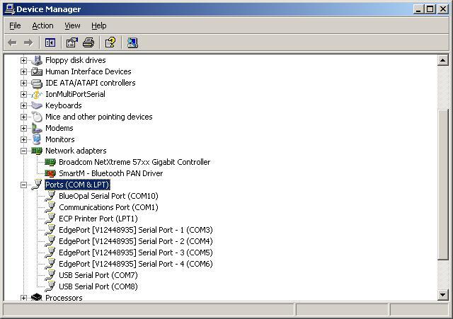Open the Action menu

[42, 25]
